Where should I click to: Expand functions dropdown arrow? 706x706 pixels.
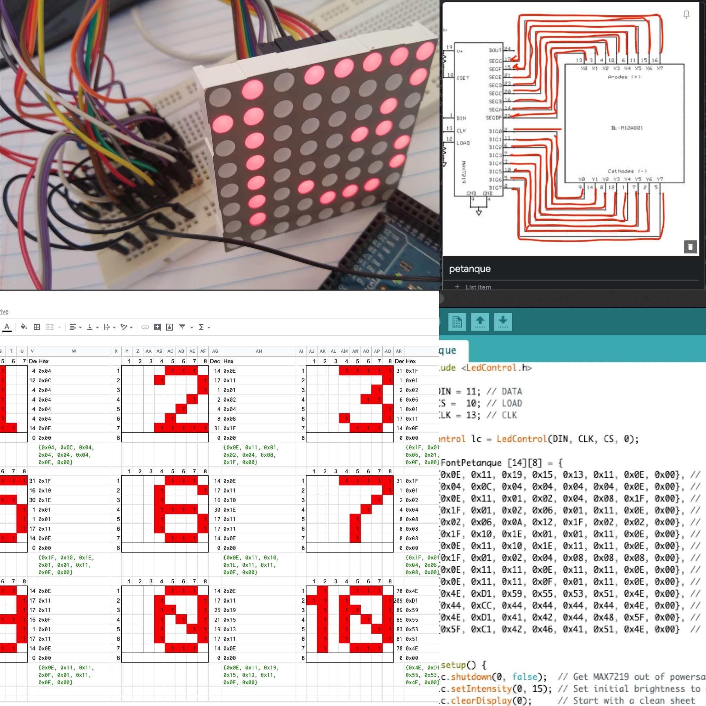click(209, 327)
